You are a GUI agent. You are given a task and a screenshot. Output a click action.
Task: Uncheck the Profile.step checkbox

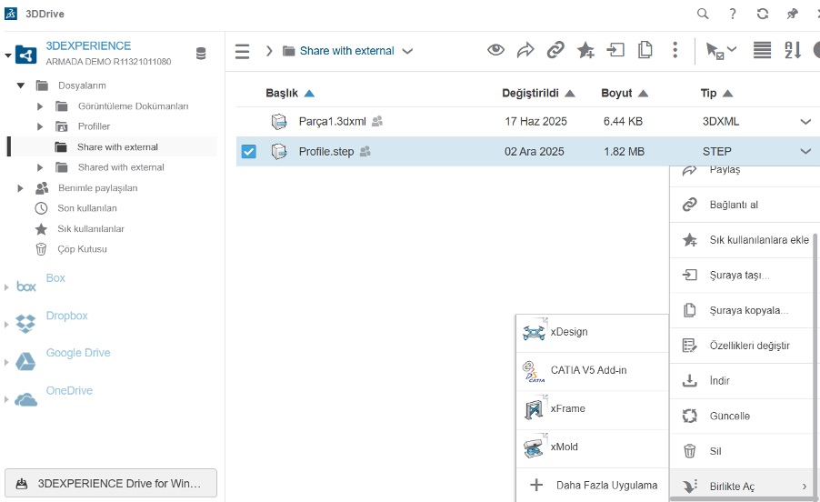coord(249,152)
